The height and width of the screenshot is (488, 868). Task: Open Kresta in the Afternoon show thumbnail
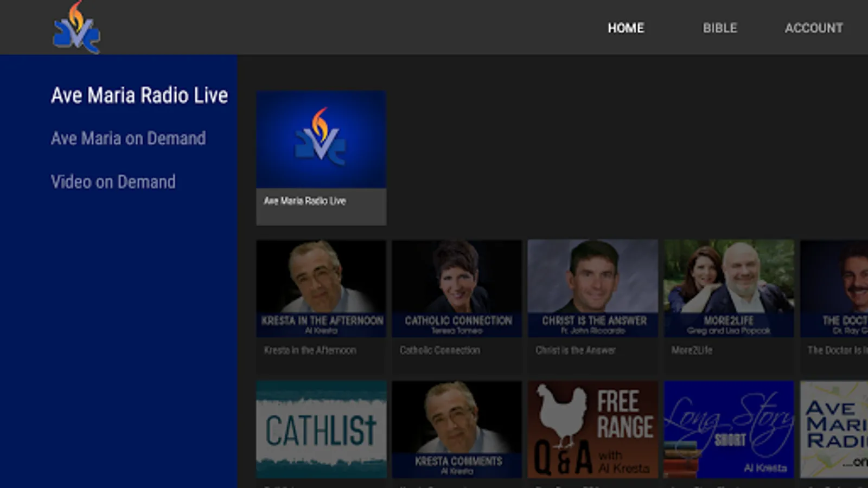(x=321, y=288)
